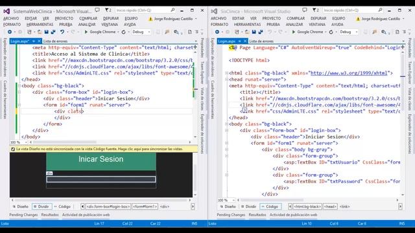Viewport: 415px width, 233px height.
Task: Click Undo icon in SistemaWebClinica toolbar
Action: pos(62,32)
